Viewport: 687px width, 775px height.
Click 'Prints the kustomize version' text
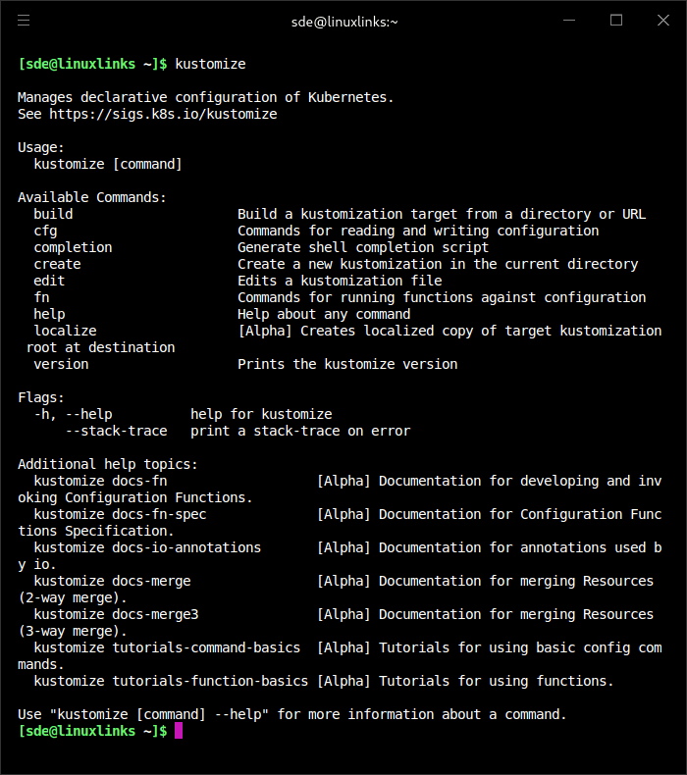pyautogui.click(x=347, y=364)
